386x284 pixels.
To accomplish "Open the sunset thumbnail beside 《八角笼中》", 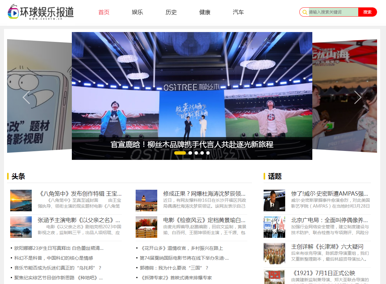I will point(21,201).
